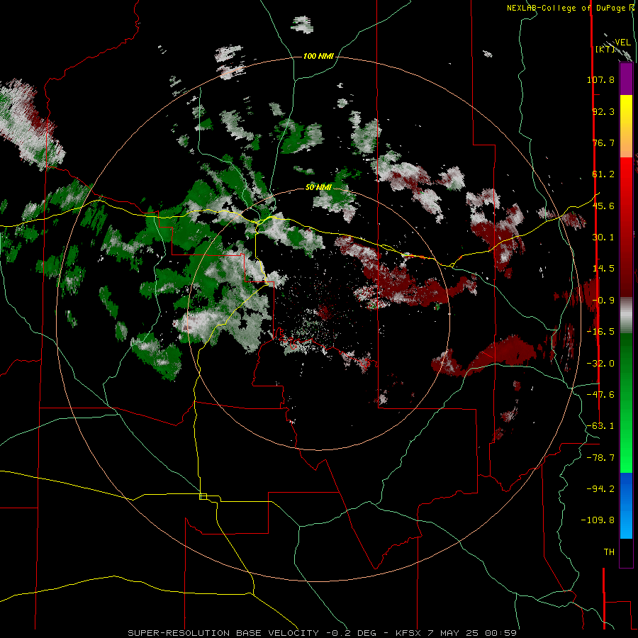This screenshot has width=638, height=638.
Task: Pick the -32.0 legend value
Action: (x=600, y=364)
